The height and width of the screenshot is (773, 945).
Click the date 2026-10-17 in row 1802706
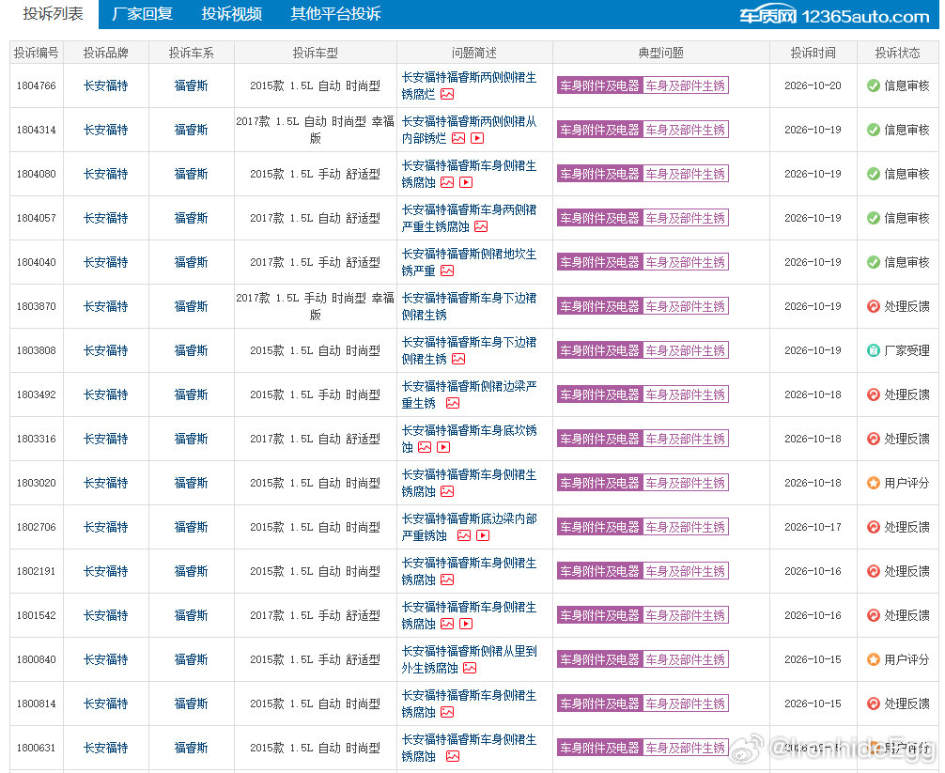813,527
